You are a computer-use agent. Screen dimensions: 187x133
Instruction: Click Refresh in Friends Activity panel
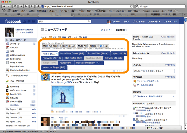(x=171, y=53)
